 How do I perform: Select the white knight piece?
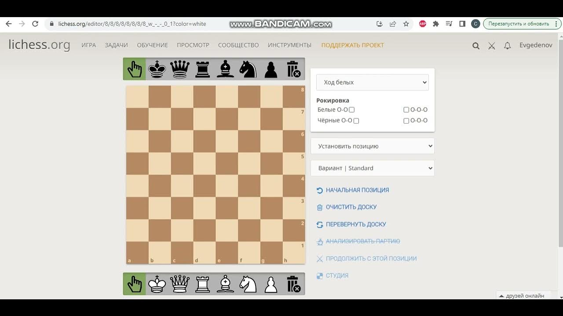(248, 284)
